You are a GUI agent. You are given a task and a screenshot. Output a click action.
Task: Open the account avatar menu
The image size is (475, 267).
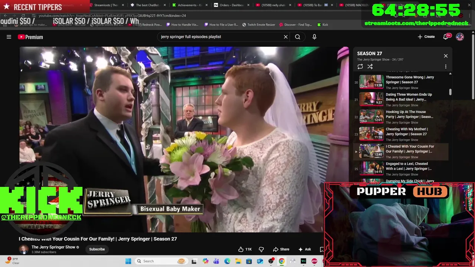(460, 37)
